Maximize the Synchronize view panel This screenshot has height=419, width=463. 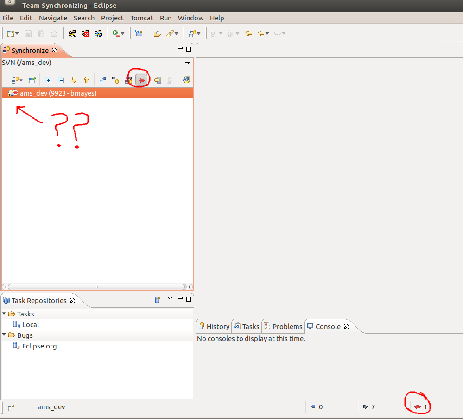point(189,49)
